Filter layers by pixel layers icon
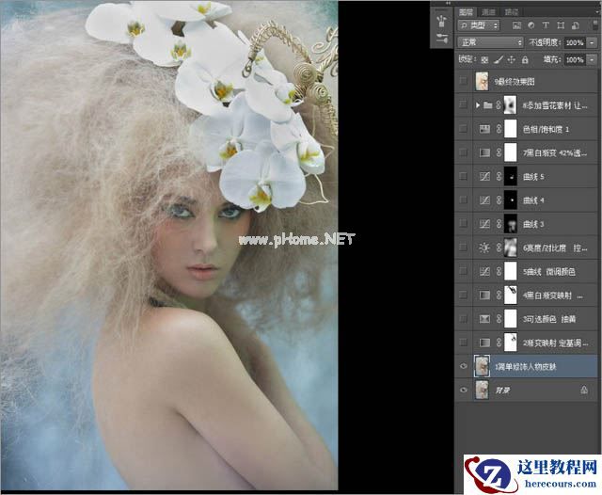Viewport: 602px width, 495px height. point(516,25)
